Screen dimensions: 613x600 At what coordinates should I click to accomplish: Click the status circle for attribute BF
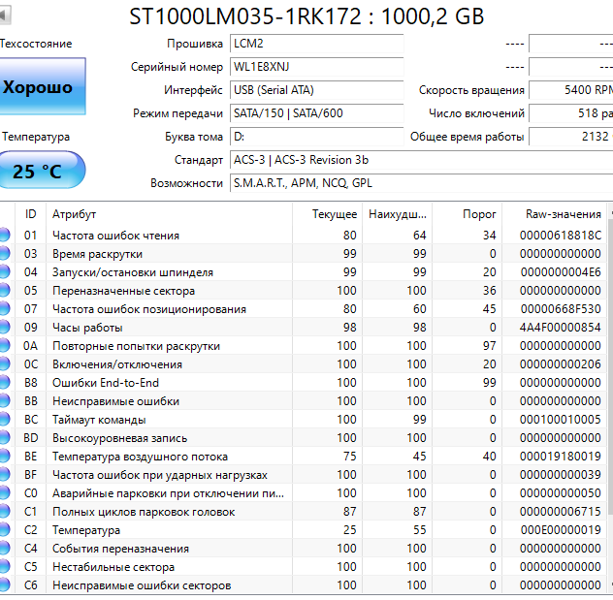(x=4, y=475)
